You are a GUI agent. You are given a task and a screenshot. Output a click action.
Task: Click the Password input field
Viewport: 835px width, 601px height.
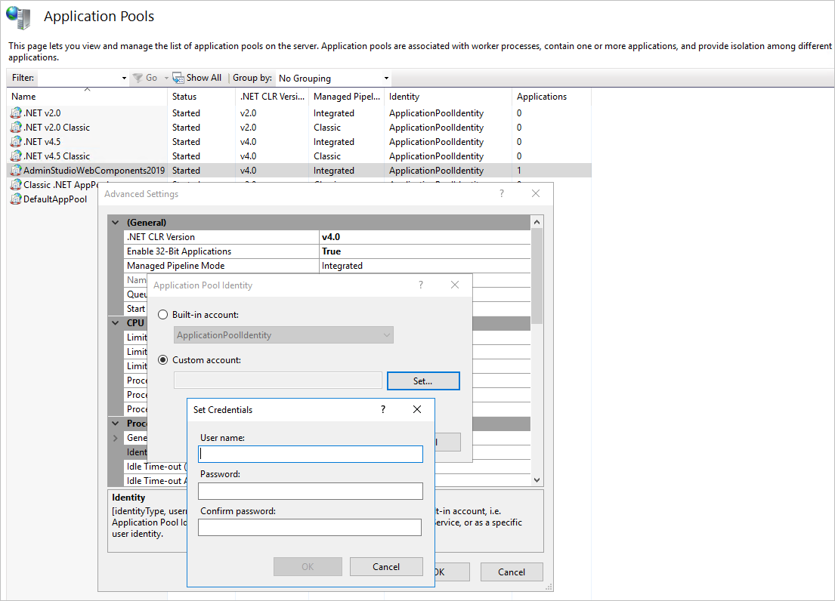(x=310, y=492)
